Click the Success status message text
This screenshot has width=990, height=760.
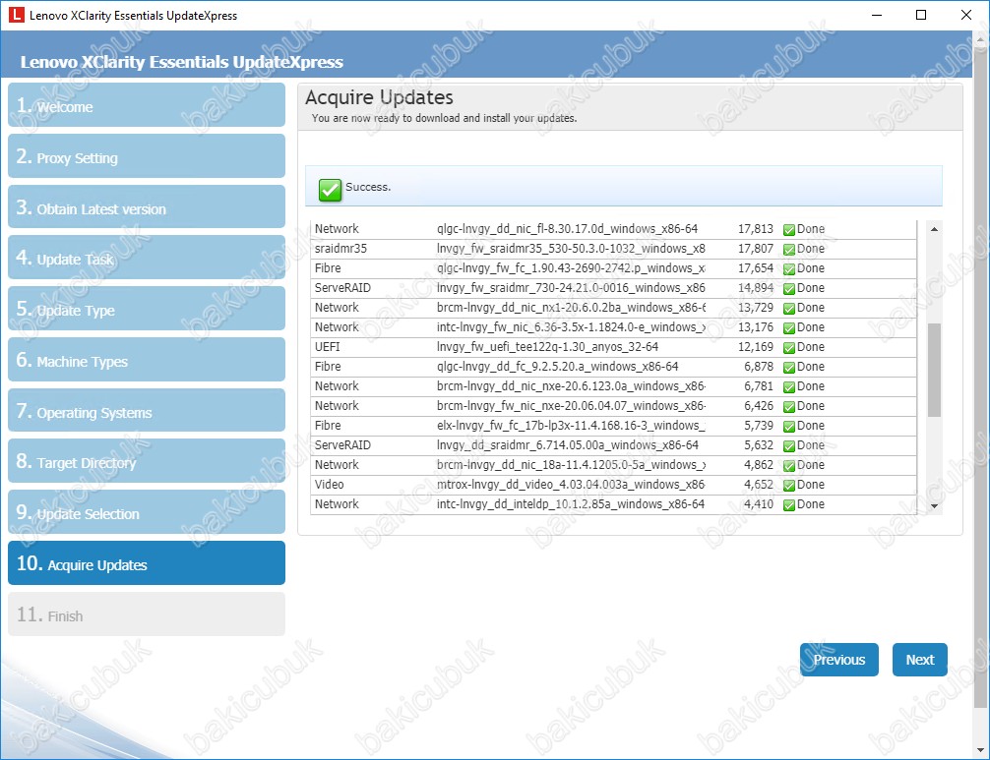[x=368, y=188]
